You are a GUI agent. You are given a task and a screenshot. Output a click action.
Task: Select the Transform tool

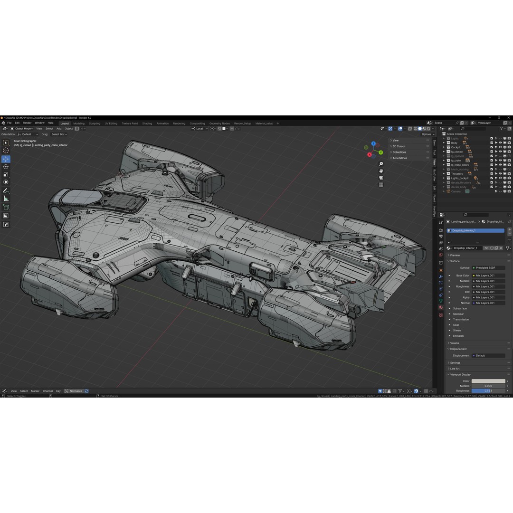click(6, 182)
